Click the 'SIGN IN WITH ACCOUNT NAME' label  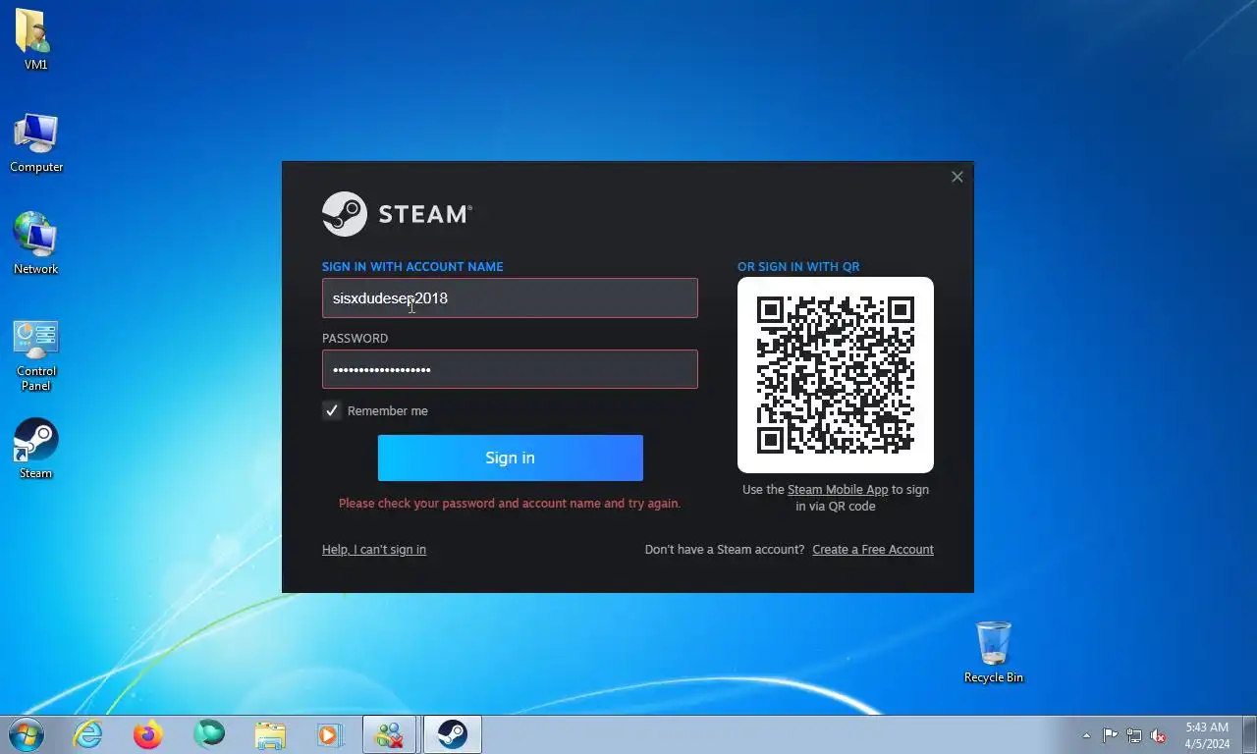412,267
